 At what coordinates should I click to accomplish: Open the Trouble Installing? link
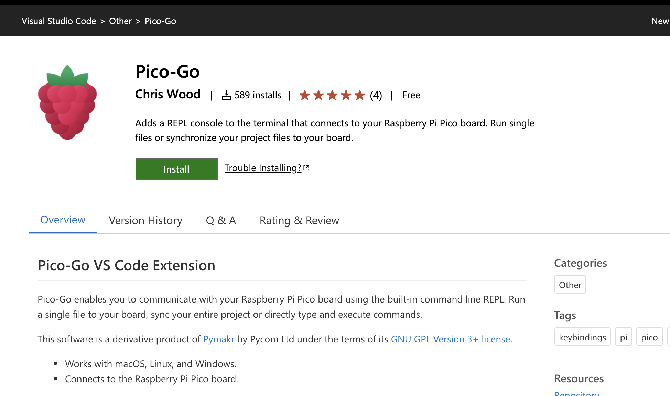(x=263, y=168)
